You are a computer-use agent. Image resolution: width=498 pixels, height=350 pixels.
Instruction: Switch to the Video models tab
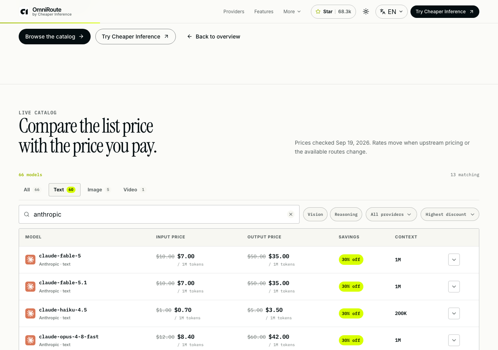[135, 190]
